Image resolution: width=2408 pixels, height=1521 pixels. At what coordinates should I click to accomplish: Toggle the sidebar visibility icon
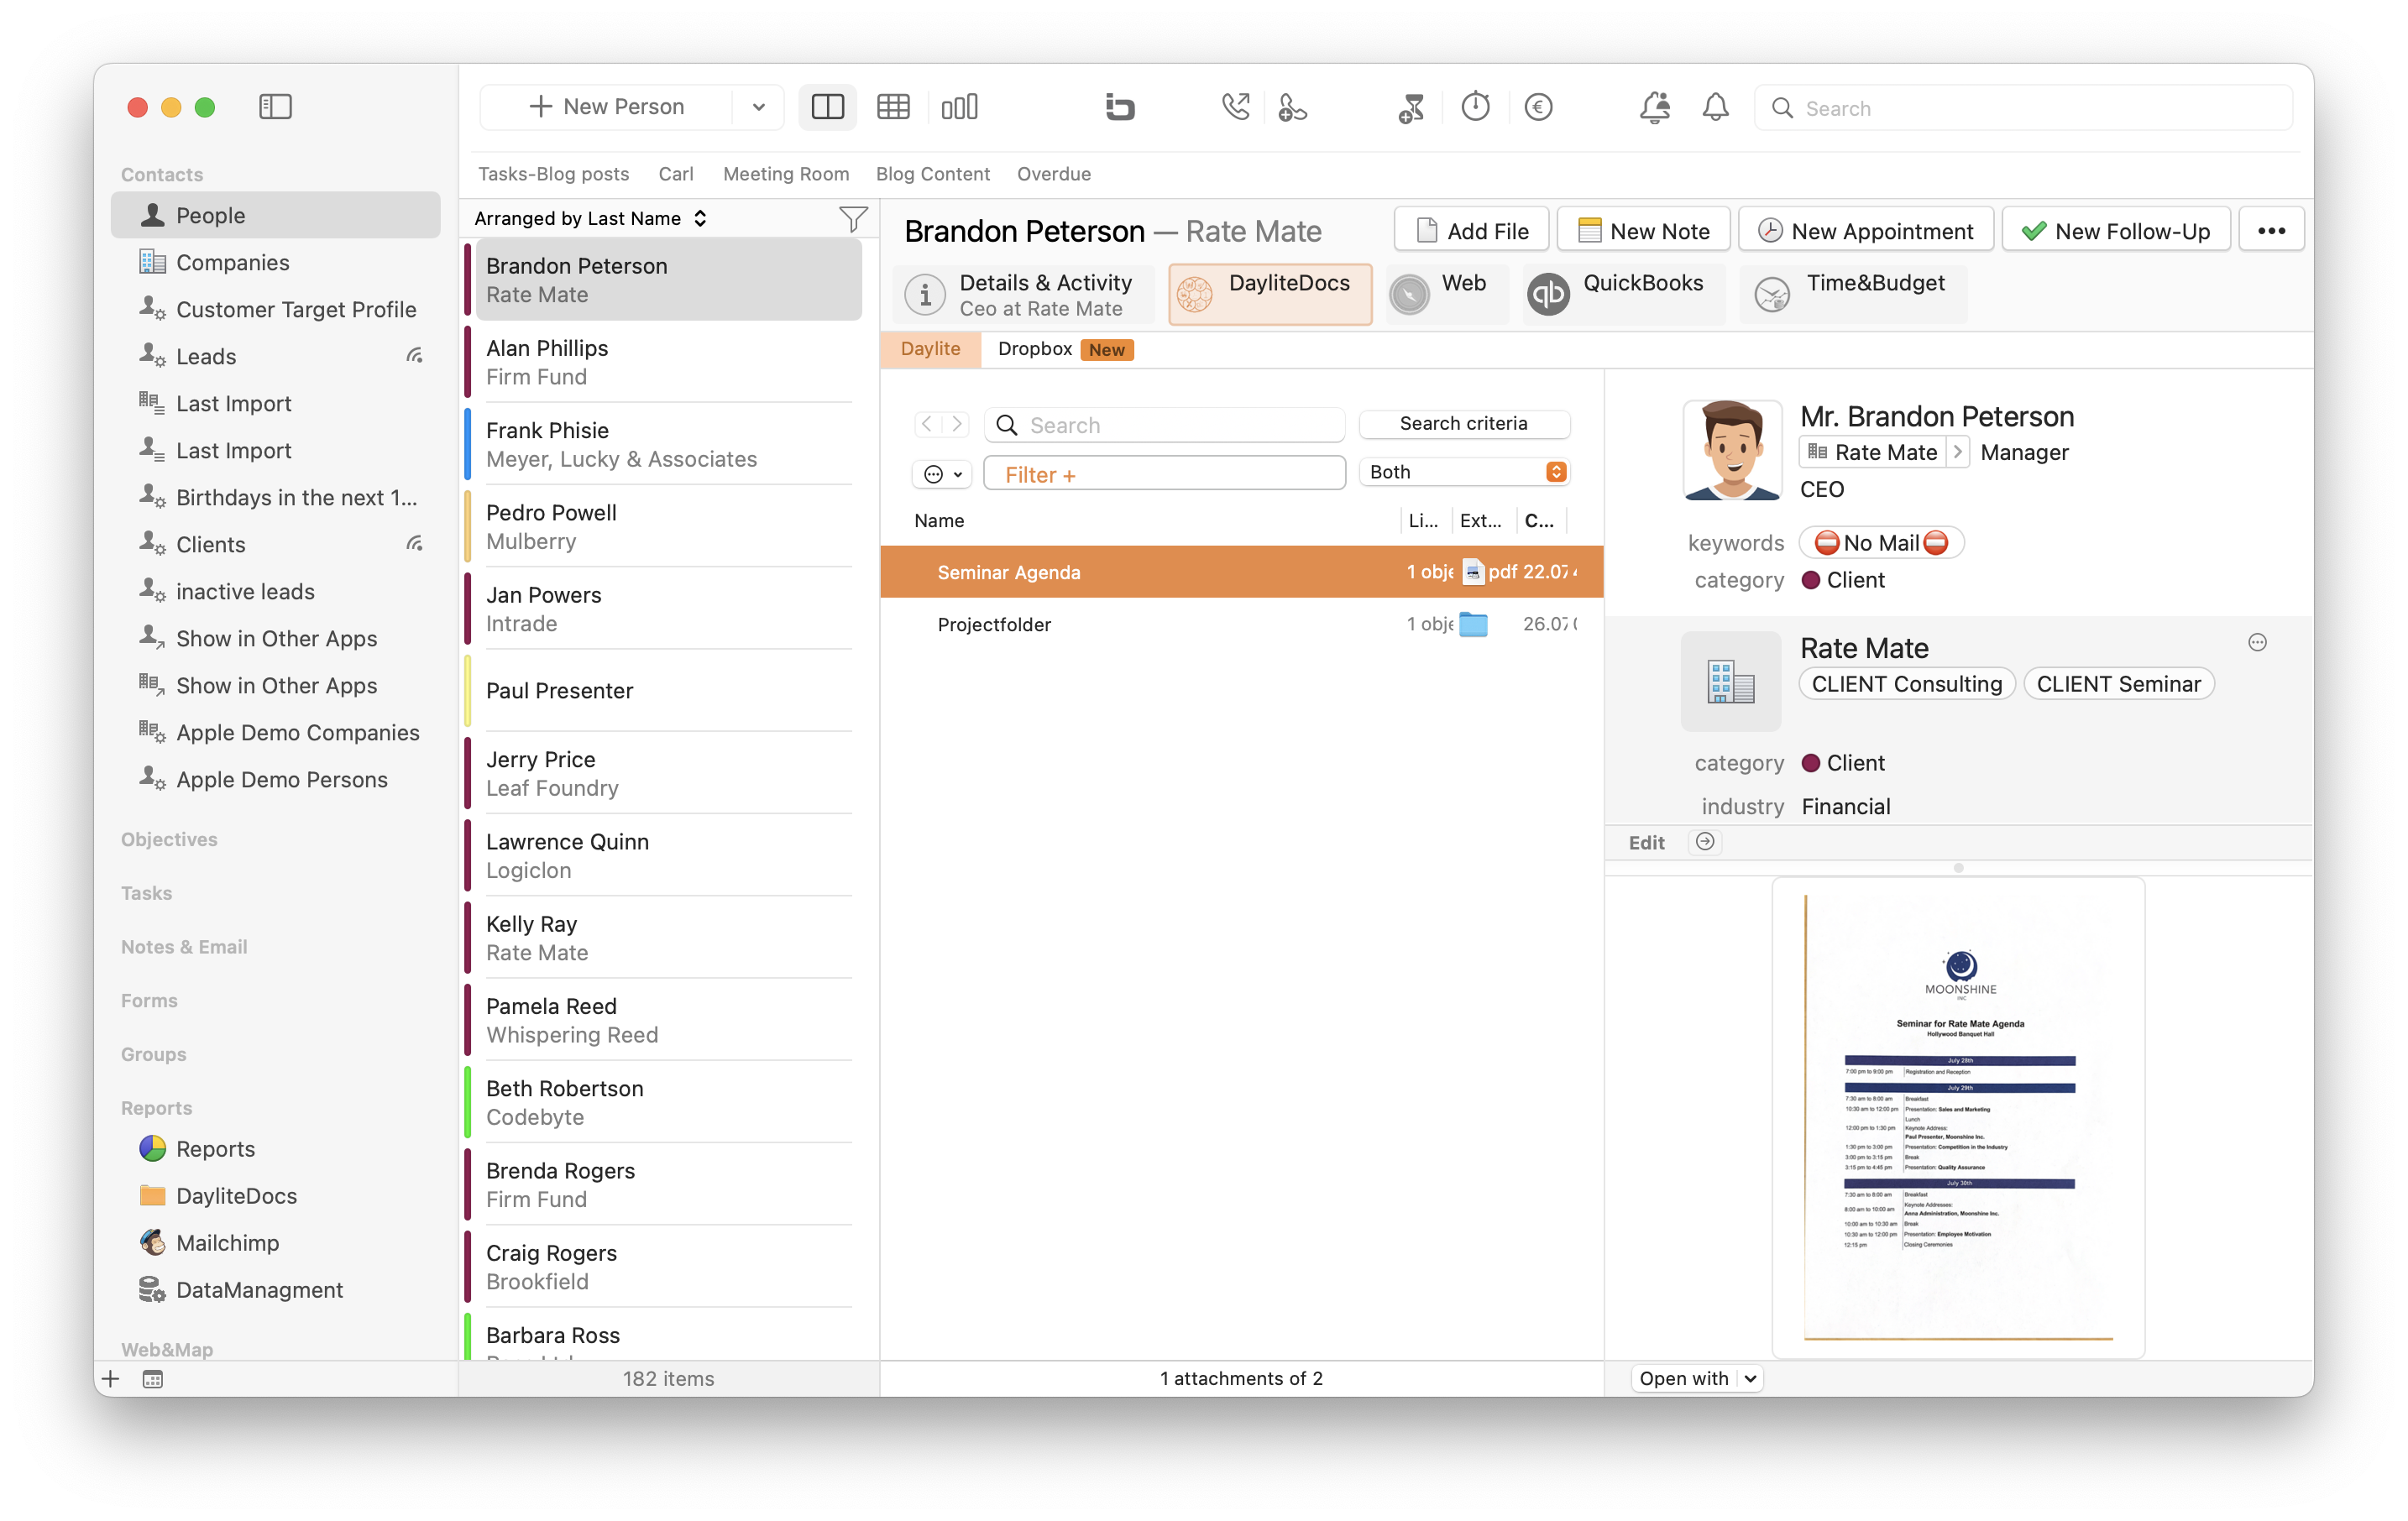point(275,107)
